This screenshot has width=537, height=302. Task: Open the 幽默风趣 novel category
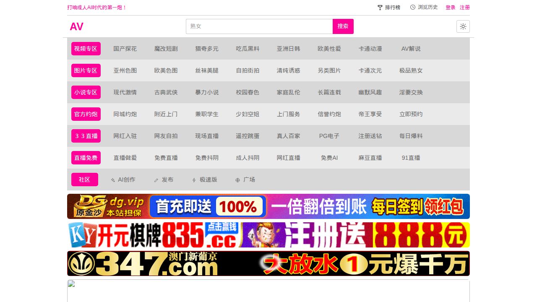(370, 92)
